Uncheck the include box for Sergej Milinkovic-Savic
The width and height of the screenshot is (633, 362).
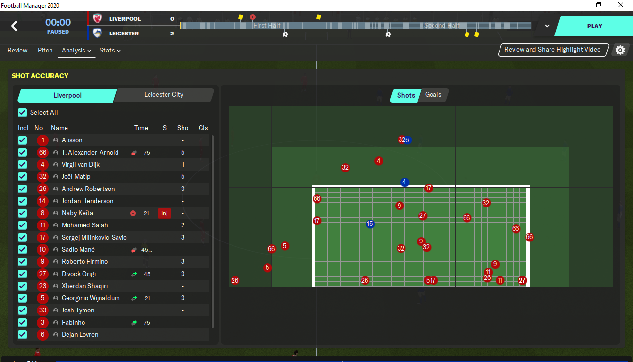(22, 238)
